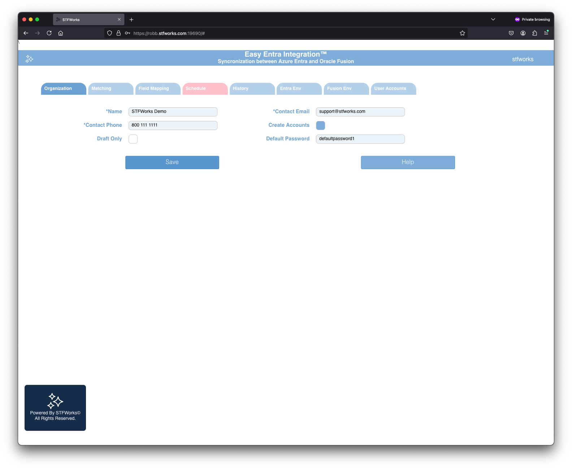The image size is (572, 469).
Task: Enable the Draft Only checkbox
Action: click(x=133, y=139)
